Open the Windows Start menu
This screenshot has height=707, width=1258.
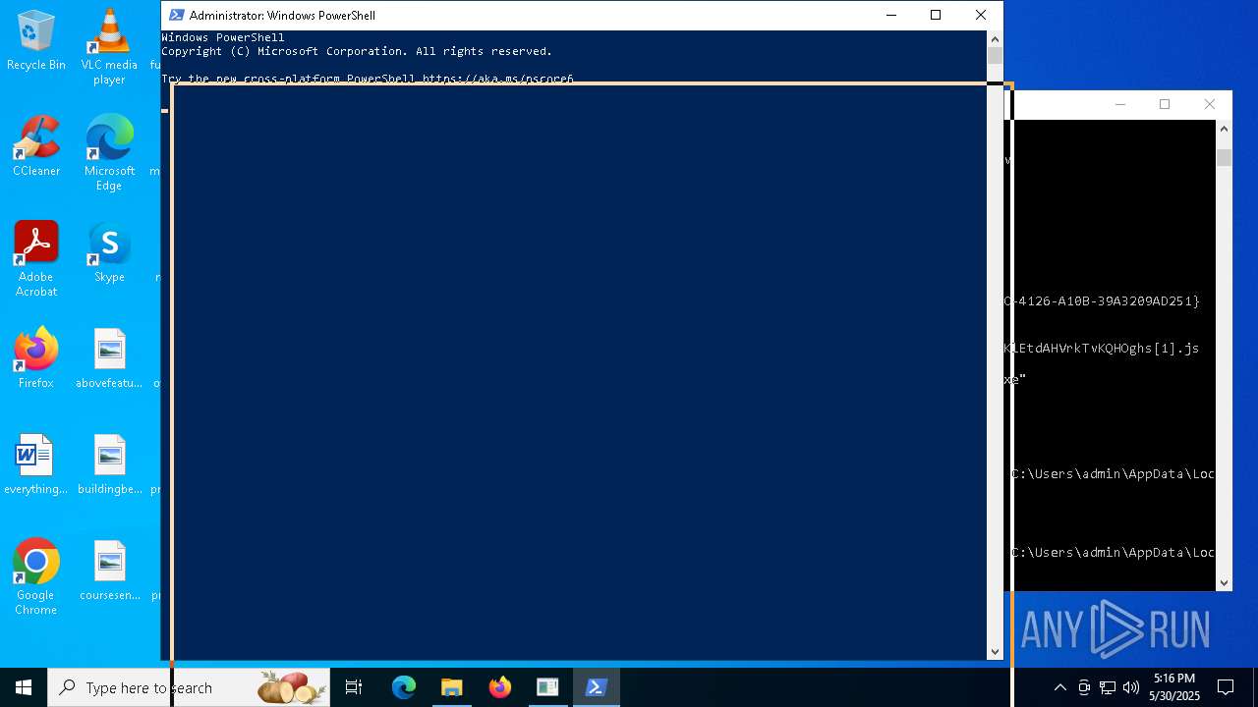click(x=24, y=687)
